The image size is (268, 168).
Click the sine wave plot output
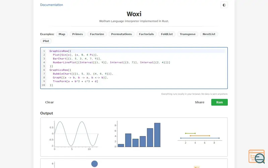pos(74,135)
